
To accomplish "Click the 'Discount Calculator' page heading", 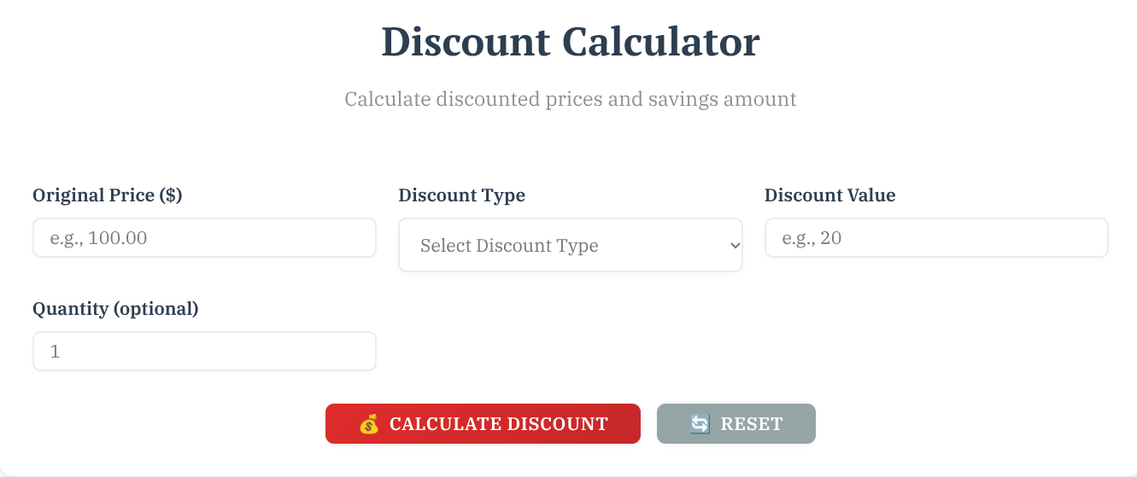I will [570, 42].
